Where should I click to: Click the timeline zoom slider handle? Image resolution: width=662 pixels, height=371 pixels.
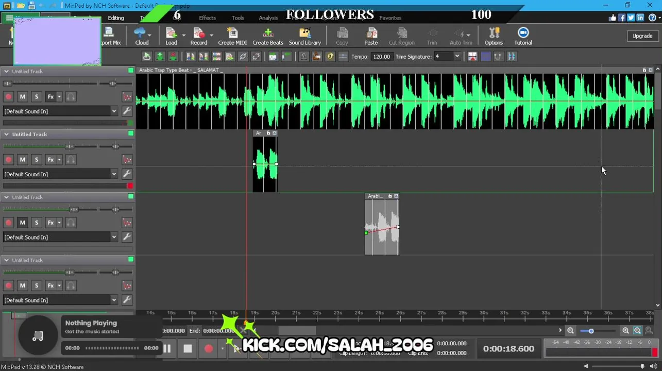[591, 331]
